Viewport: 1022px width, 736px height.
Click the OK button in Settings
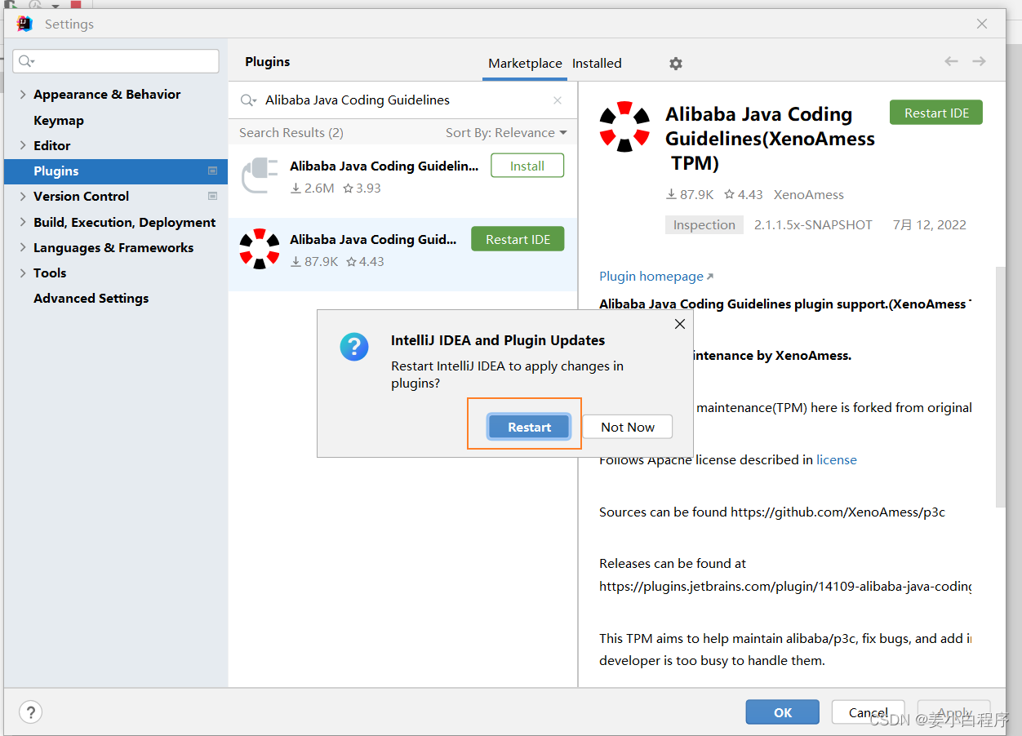(x=783, y=712)
